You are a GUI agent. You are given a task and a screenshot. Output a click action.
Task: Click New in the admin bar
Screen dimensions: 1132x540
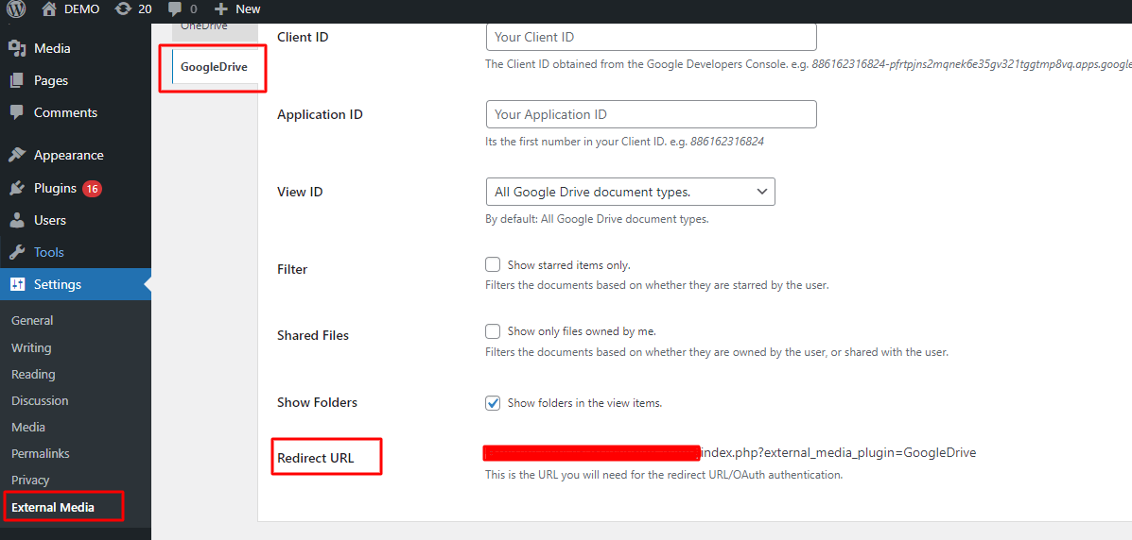248,9
